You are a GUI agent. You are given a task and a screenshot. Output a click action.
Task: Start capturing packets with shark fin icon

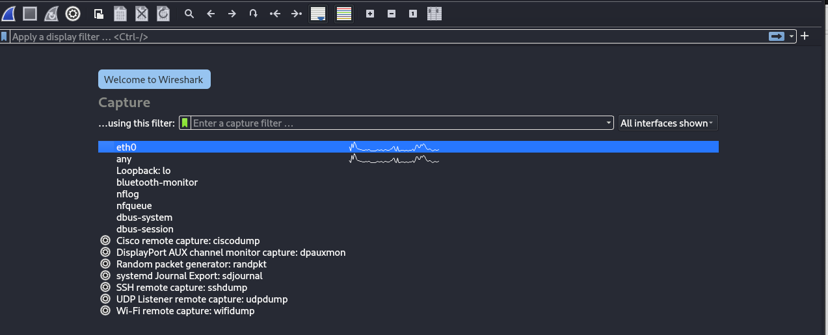click(x=9, y=13)
